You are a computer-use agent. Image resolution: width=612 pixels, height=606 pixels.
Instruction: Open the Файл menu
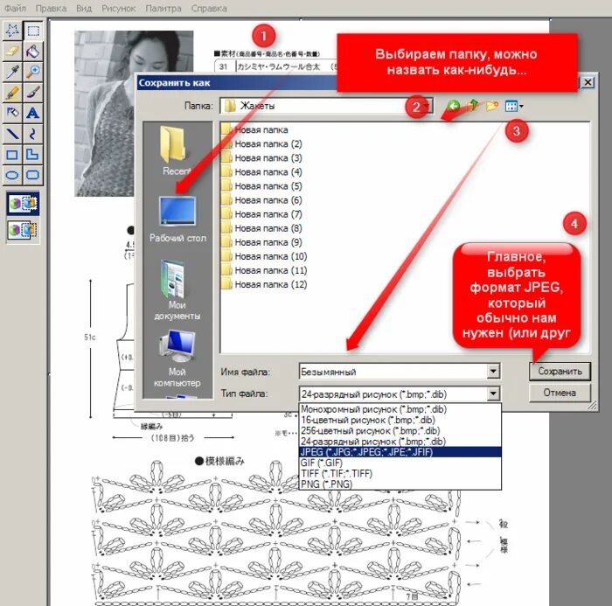click(15, 8)
